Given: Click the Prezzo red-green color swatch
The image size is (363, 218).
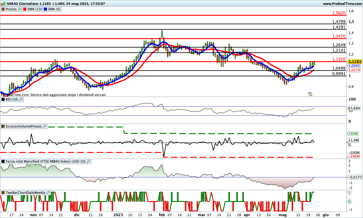Looking at the screenshot, I should tap(3, 9).
